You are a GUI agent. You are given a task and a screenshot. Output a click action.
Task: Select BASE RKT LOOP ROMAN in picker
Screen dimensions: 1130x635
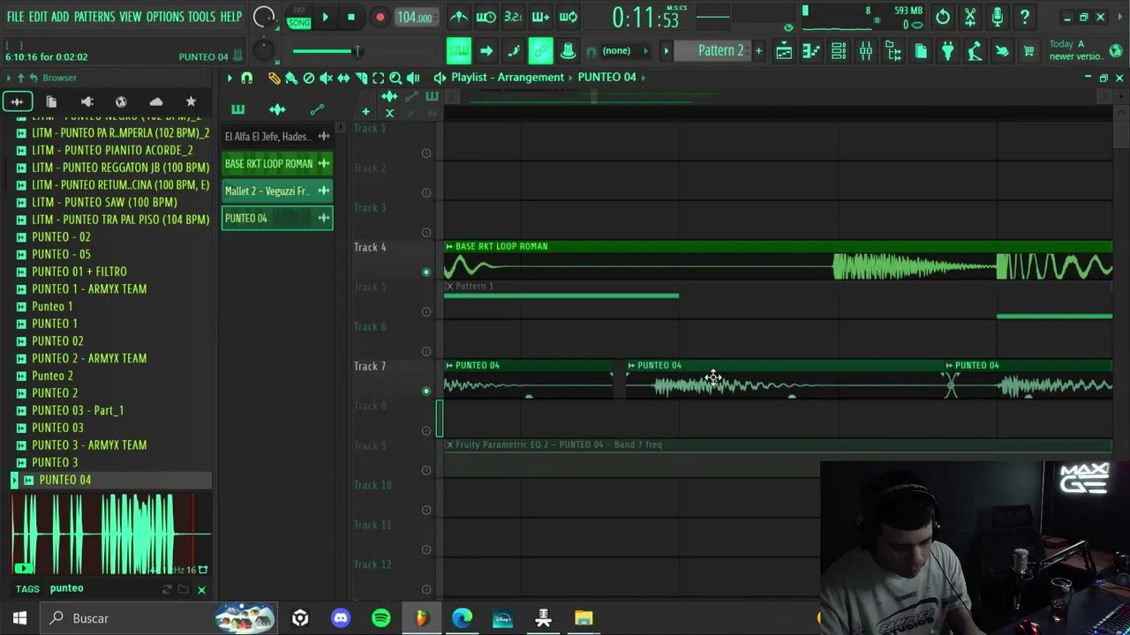(x=277, y=163)
